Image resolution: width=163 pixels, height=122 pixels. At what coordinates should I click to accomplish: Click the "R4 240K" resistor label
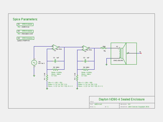86,67
